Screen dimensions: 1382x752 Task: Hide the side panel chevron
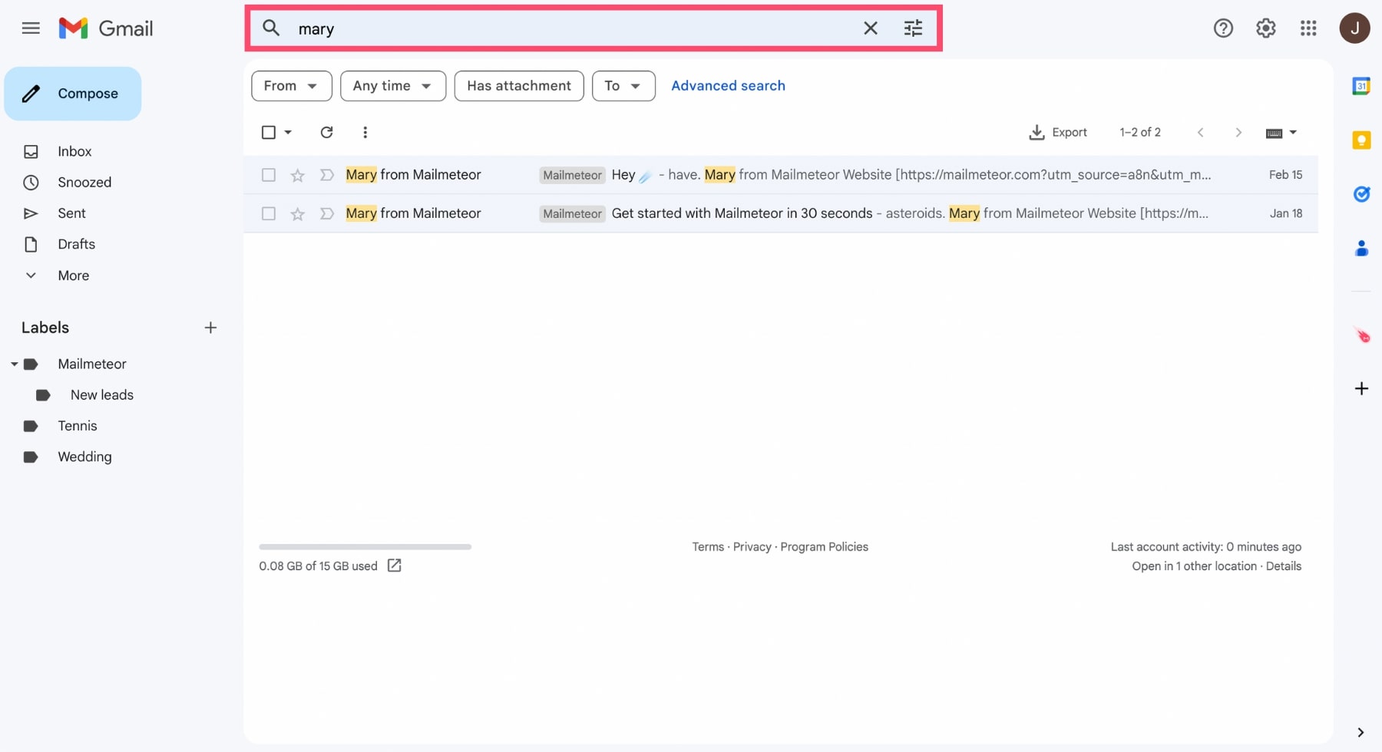point(1361,732)
